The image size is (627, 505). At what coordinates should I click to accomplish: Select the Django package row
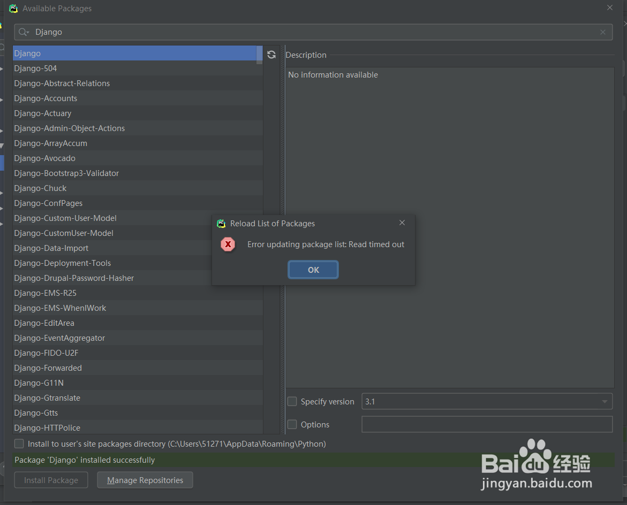[x=134, y=53]
